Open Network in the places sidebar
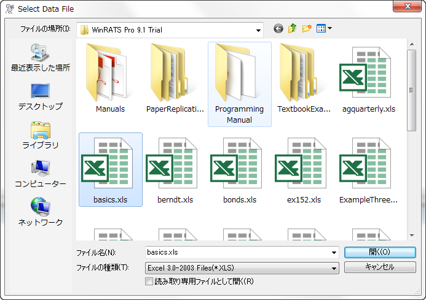Viewport: 426px width, 300px height. click(41, 212)
